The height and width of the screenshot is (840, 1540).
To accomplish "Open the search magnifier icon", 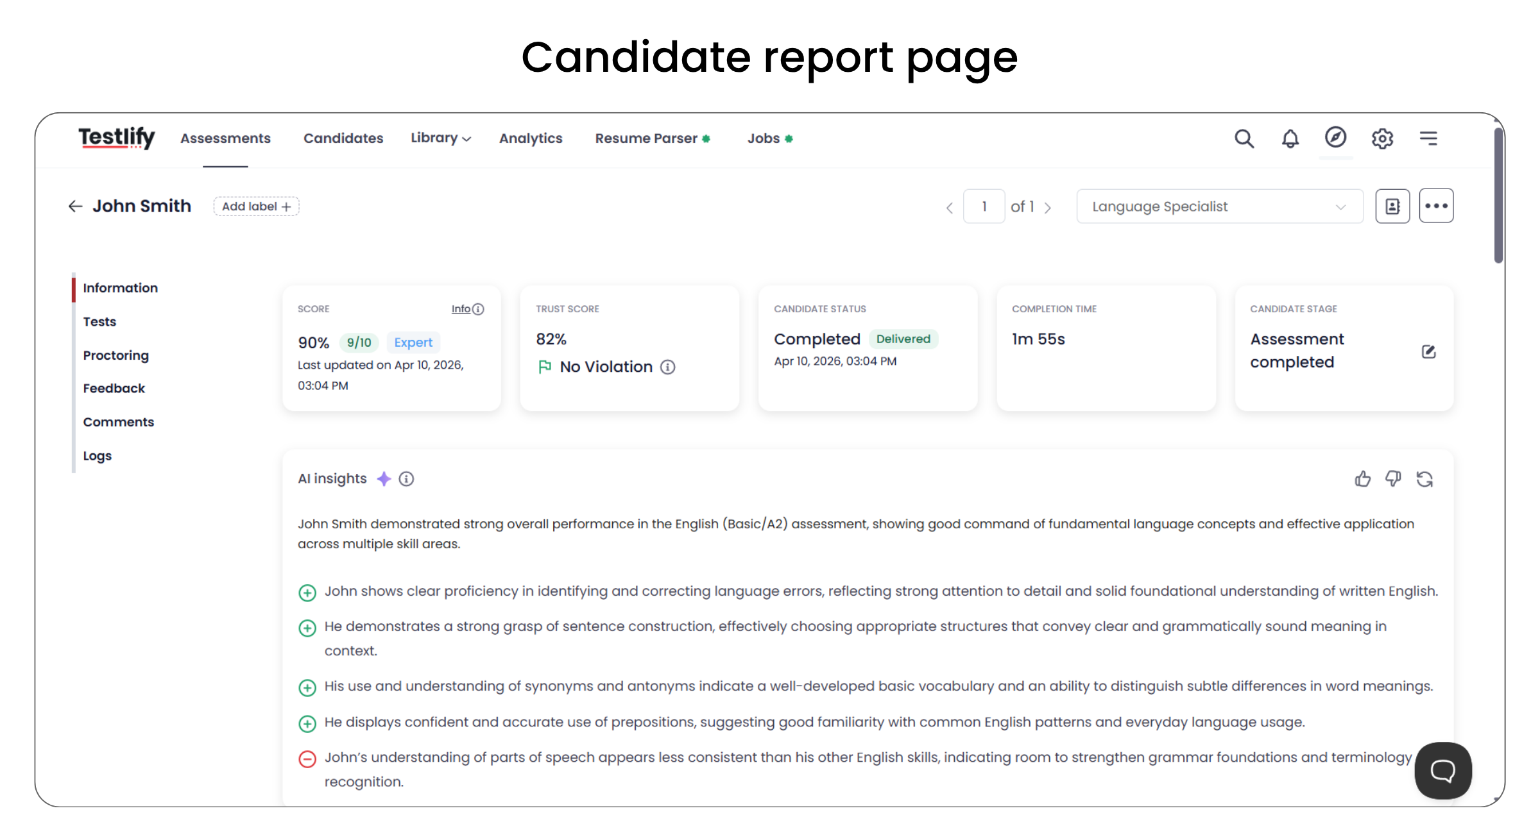I will [1244, 139].
